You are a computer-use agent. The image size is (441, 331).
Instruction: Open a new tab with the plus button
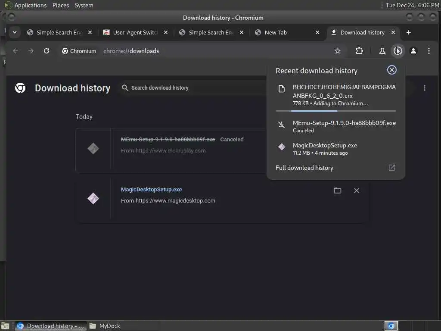(408, 33)
